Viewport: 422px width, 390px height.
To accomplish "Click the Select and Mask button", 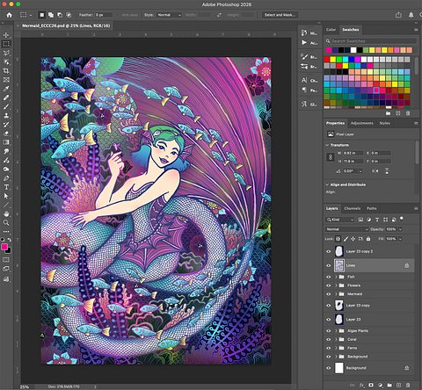I will pos(280,15).
